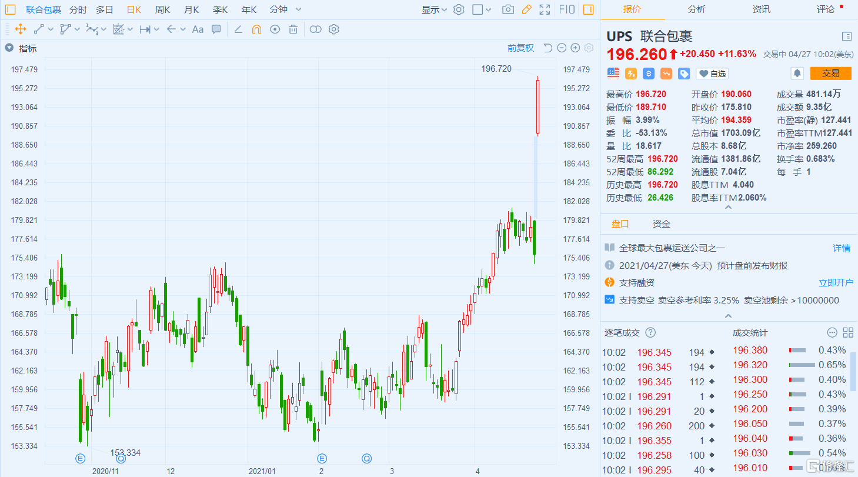Click the overlay compare circles icon

pyautogui.click(x=316, y=29)
